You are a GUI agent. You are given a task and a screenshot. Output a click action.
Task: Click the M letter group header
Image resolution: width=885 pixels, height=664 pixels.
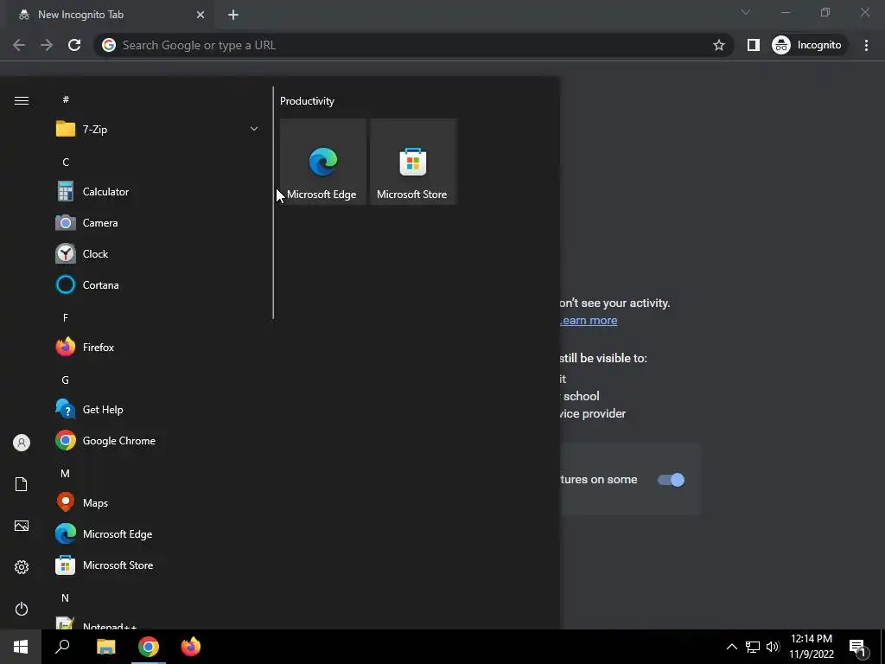pos(66,473)
